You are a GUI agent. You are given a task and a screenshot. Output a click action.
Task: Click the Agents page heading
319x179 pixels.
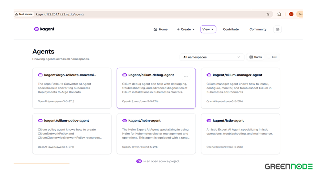point(43,51)
